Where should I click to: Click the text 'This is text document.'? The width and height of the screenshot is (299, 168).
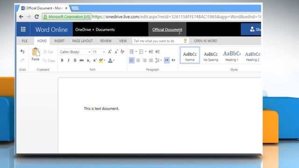pyautogui.click(x=101, y=109)
